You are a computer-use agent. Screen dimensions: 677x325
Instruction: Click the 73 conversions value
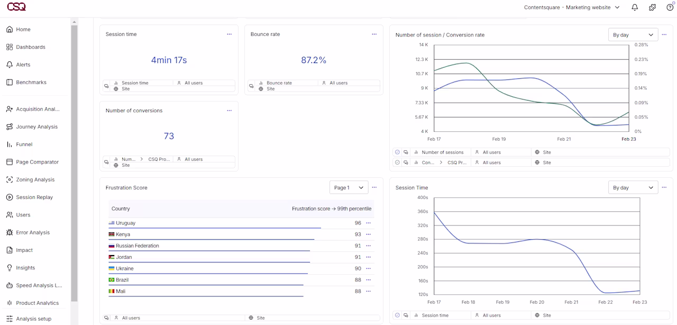[169, 136]
